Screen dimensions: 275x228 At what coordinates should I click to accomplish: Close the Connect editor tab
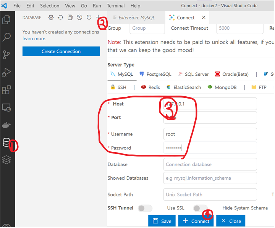tap(204, 18)
